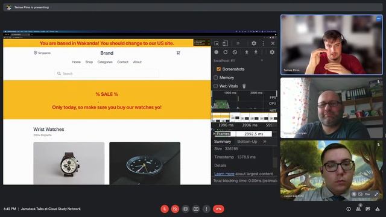Switch to the Summary tab
This screenshot has height=217, width=386.
223,142
